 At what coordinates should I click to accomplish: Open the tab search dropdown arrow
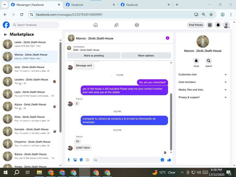(x=5, y=5)
